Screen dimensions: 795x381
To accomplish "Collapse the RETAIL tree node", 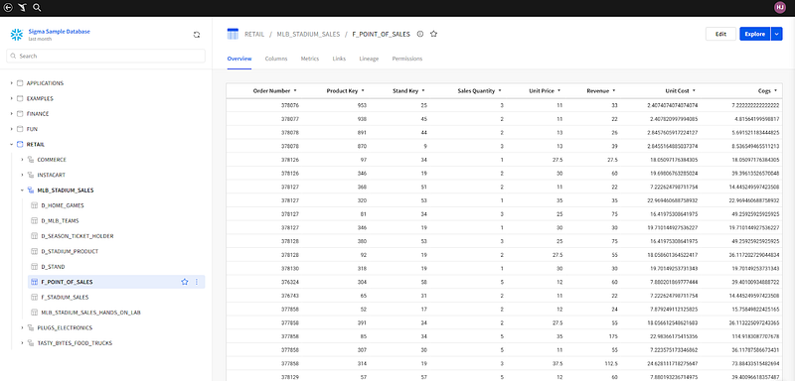I will pyautogui.click(x=11, y=144).
